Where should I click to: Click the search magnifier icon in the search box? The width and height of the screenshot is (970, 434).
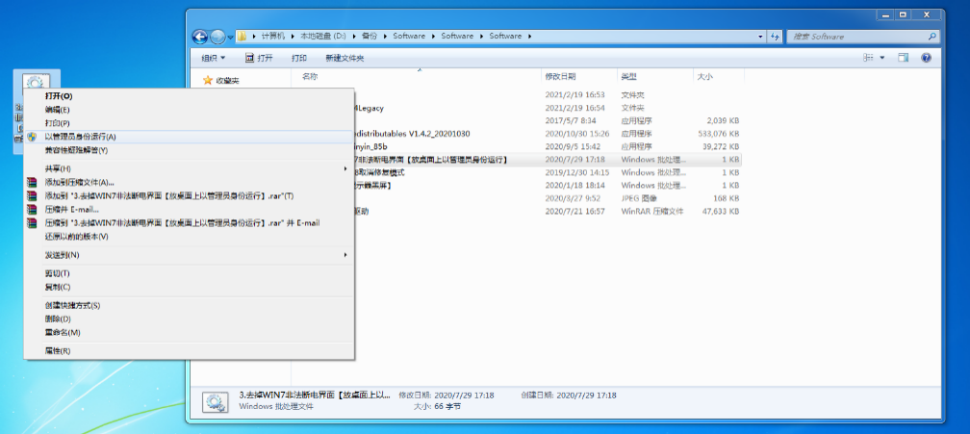click(932, 37)
